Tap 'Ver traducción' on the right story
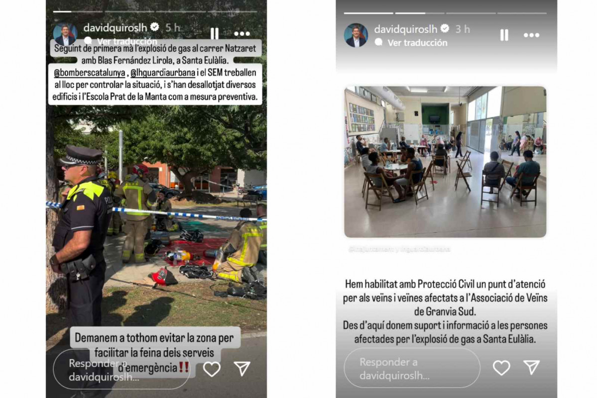Viewport: 597px width, 398px height. click(x=417, y=43)
